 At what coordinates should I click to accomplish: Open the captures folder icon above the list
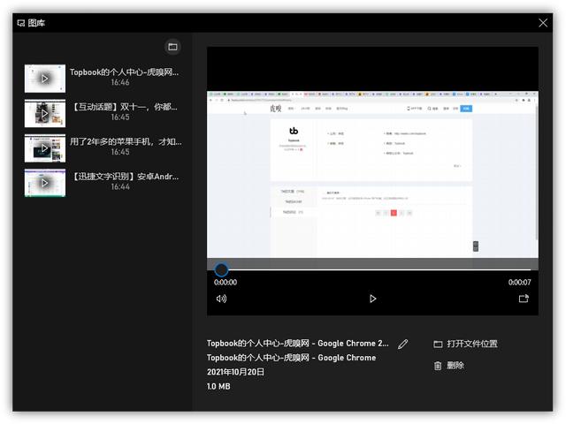point(172,47)
